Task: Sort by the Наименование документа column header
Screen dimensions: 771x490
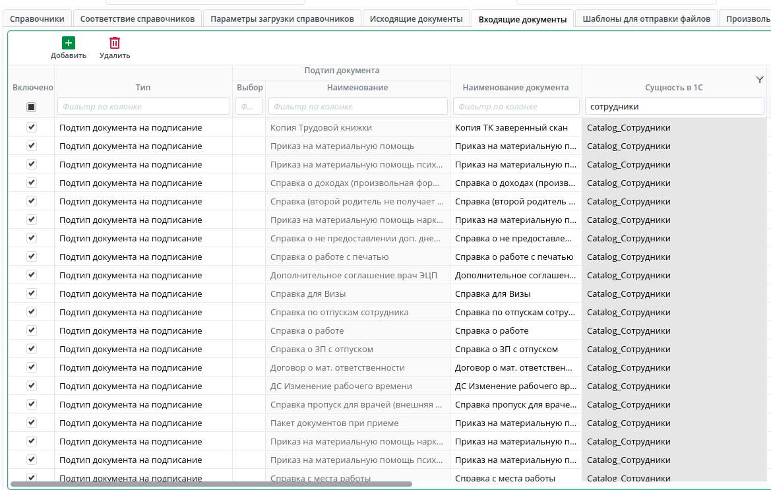Action: pyautogui.click(x=515, y=87)
